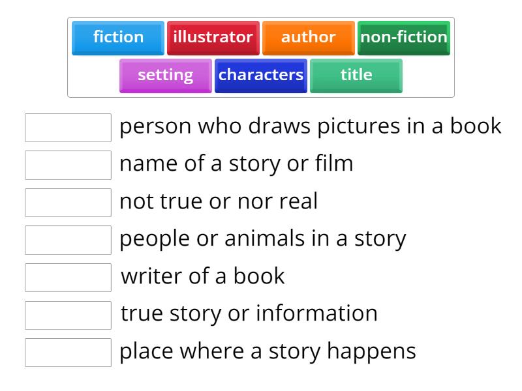The width and height of the screenshot is (522, 391).
Task: Click the dark blue 'characters' tile
Action: coord(261,75)
